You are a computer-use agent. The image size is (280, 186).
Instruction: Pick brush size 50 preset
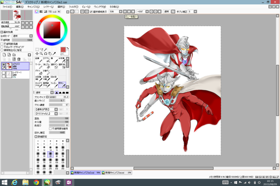[63, 154]
